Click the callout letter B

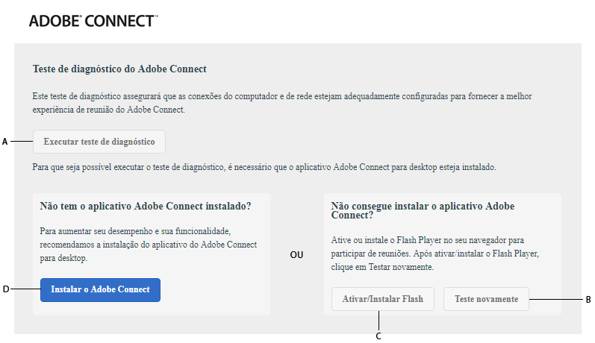[588, 300]
